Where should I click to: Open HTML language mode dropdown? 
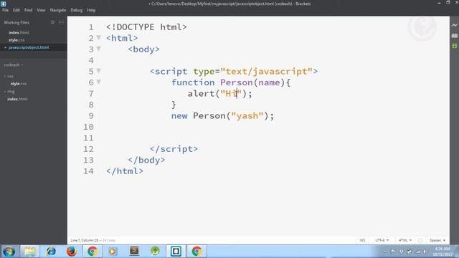pos(404,240)
